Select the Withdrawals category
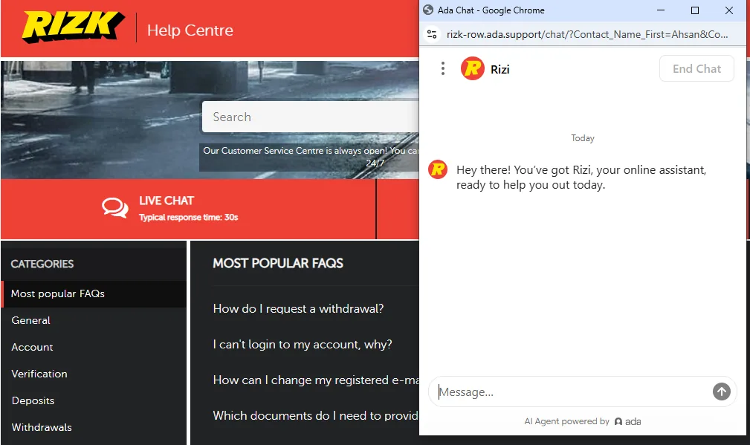Viewport: 750px width, 445px height. (x=41, y=427)
